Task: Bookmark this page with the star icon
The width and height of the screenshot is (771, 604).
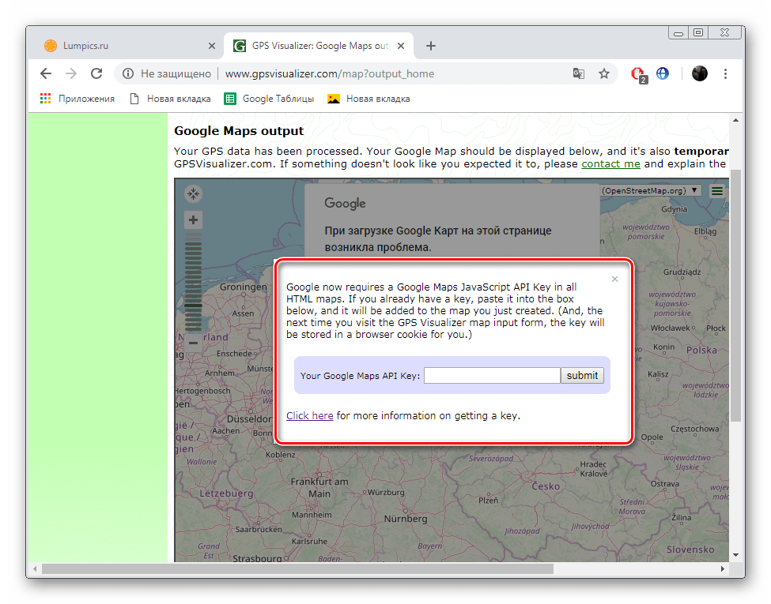Action: click(604, 73)
